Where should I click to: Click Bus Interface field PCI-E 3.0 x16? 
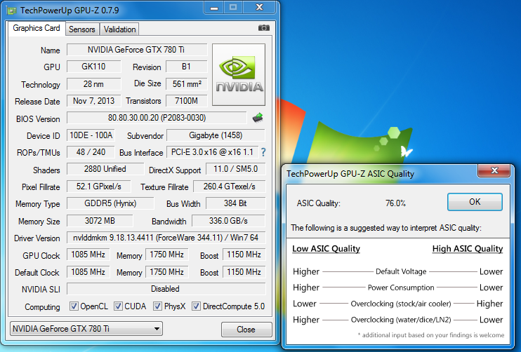click(212, 152)
